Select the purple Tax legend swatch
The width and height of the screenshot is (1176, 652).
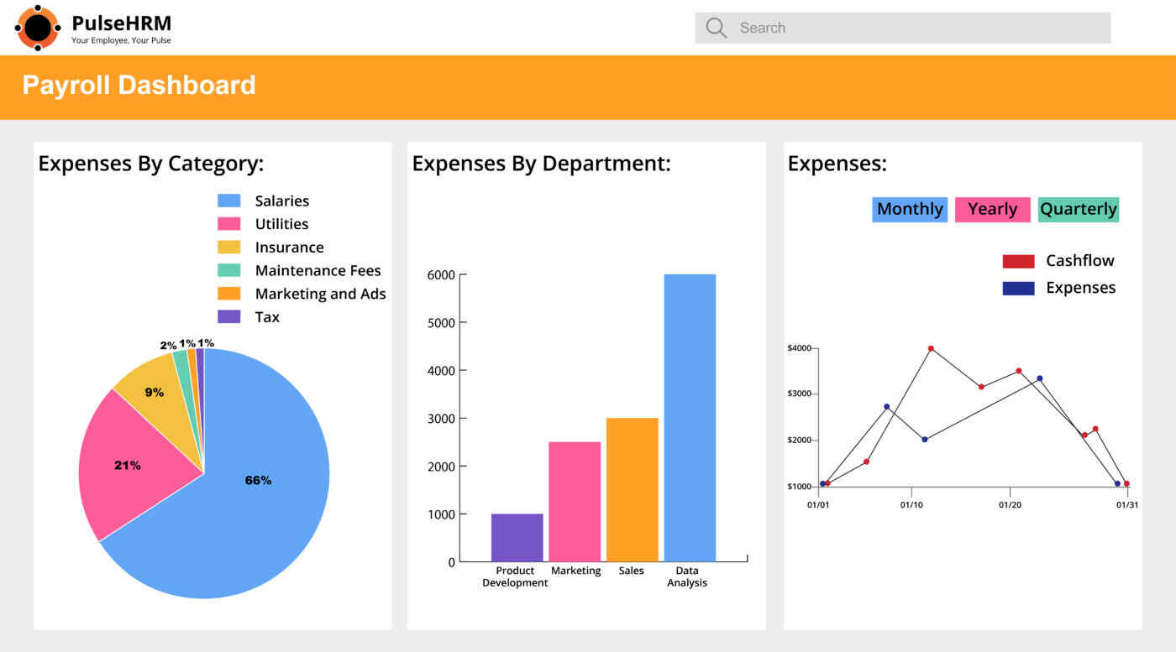(x=228, y=316)
